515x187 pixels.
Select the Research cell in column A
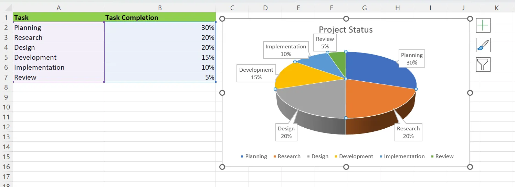point(59,37)
